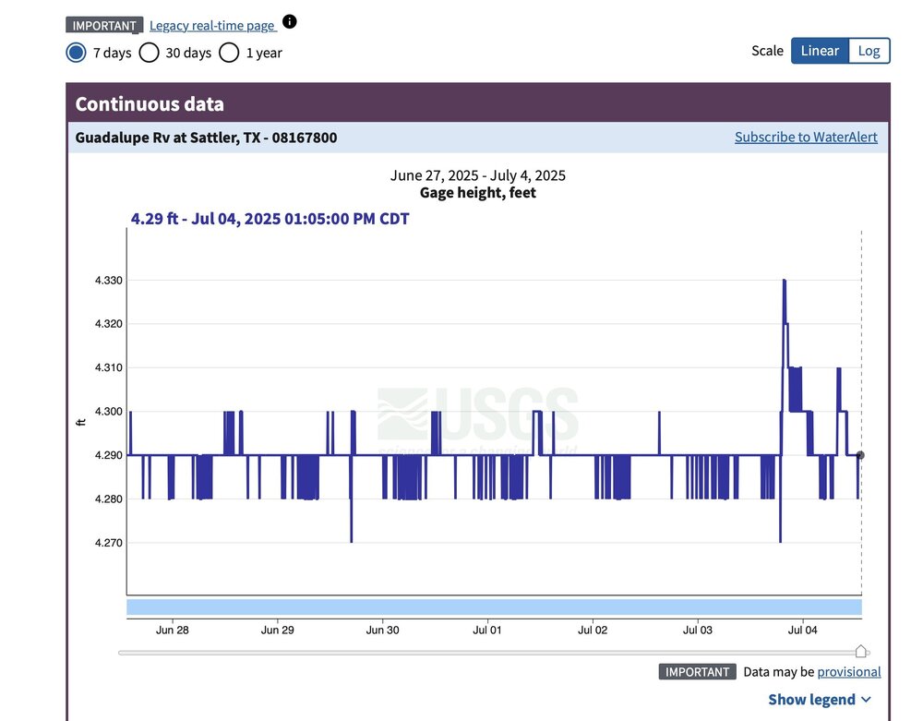Image resolution: width=923 pixels, height=721 pixels.
Task: Select the 7 days radio button
Action: click(76, 53)
